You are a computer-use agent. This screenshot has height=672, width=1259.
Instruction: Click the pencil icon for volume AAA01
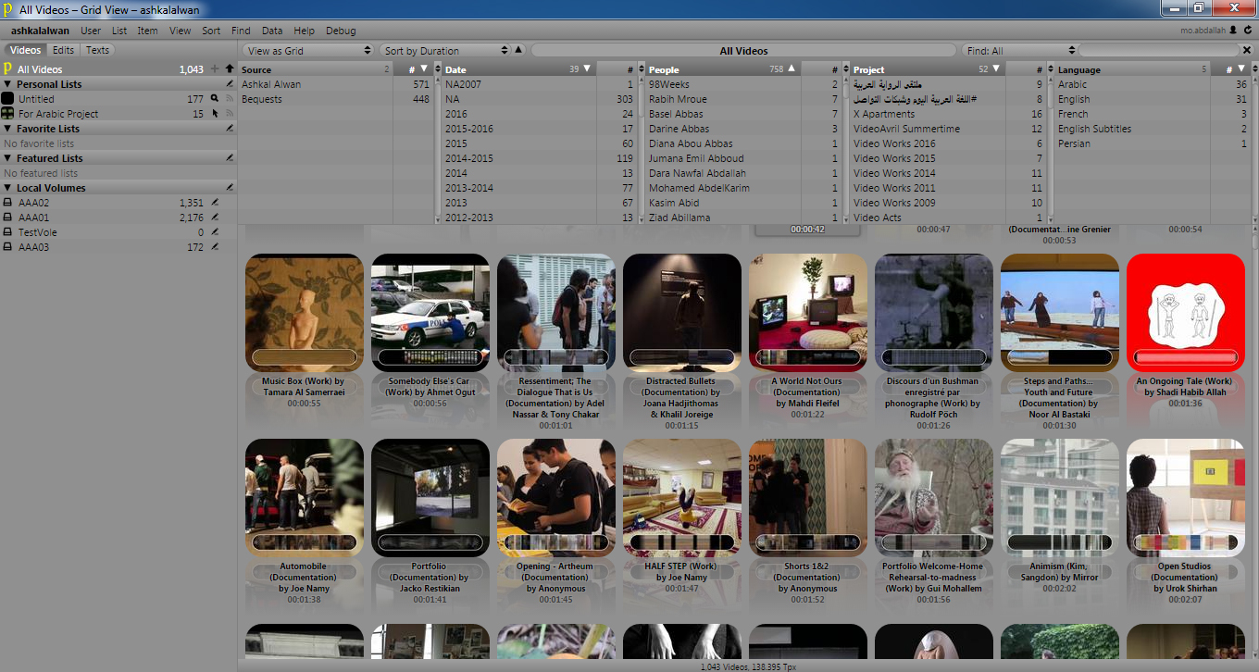point(215,218)
